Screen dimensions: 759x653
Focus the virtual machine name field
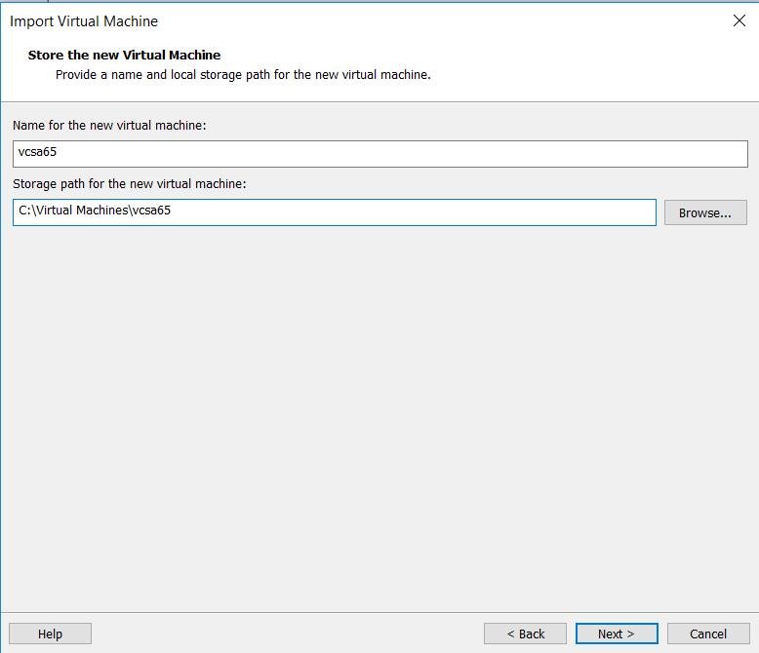379,154
